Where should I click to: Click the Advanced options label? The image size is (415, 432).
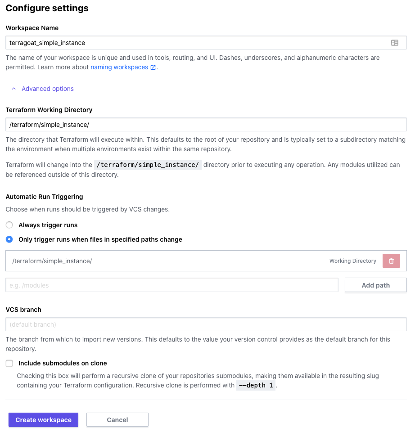click(48, 89)
